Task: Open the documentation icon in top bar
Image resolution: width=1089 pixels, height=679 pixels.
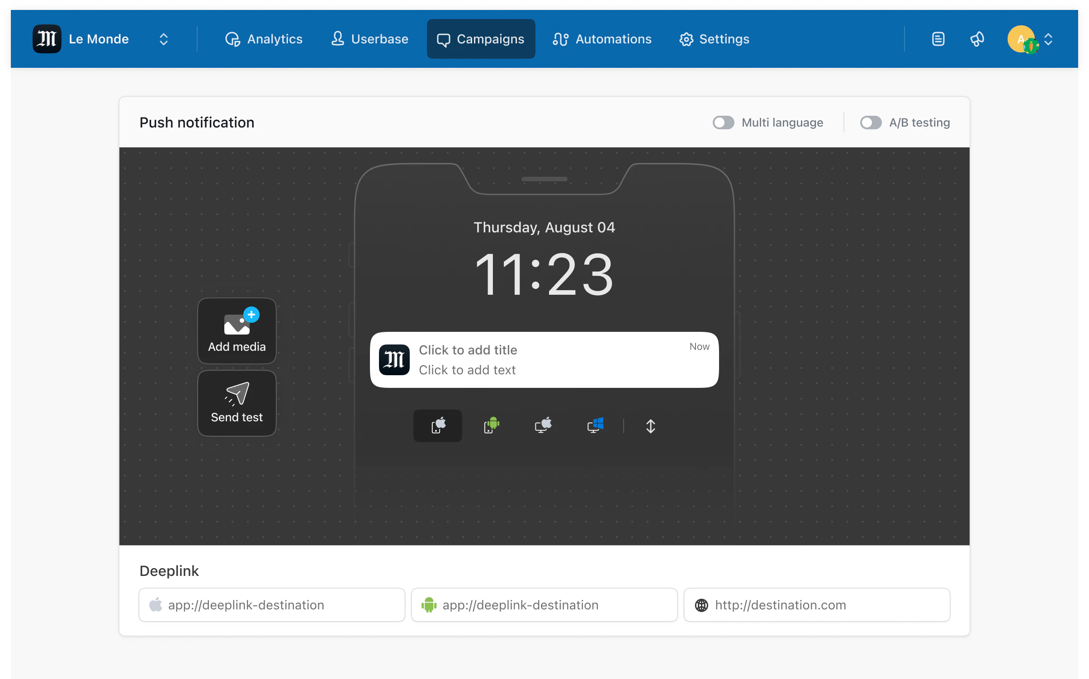Action: [x=938, y=39]
